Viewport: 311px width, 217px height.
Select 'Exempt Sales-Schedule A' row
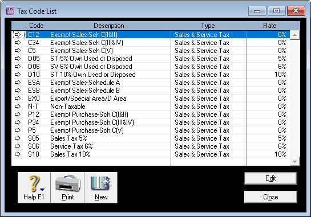151,83
